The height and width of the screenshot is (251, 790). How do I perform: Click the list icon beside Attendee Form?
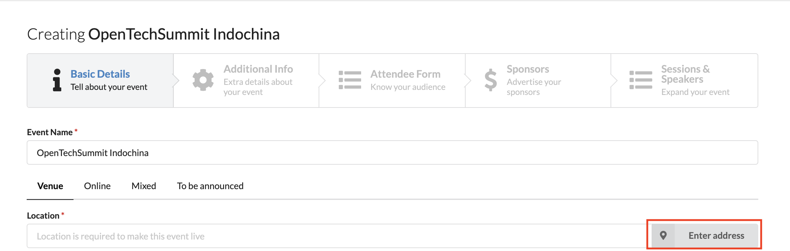[x=350, y=80]
